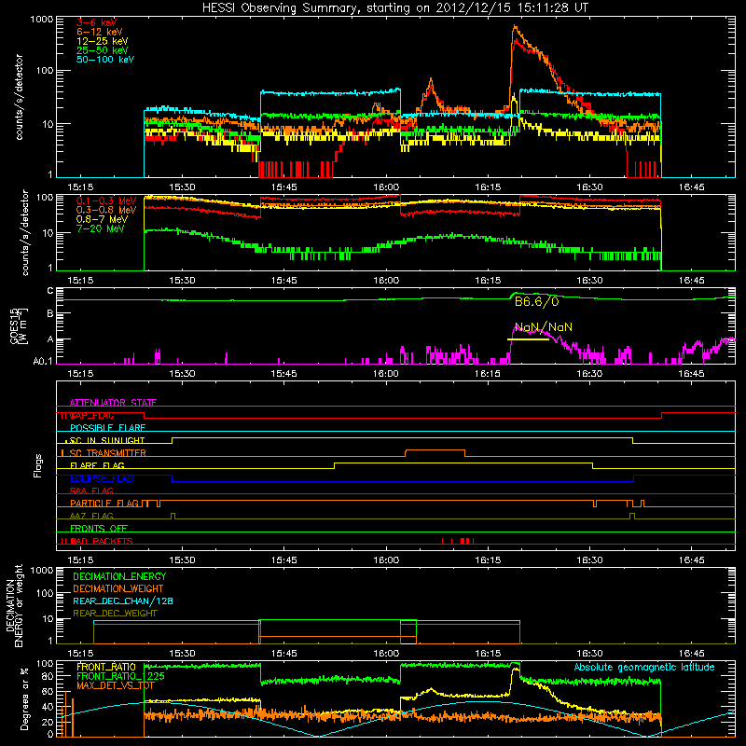Image resolution: width=746 pixels, height=746 pixels.
Task: Click the main flare peak in keV panel
Action: coord(515,28)
